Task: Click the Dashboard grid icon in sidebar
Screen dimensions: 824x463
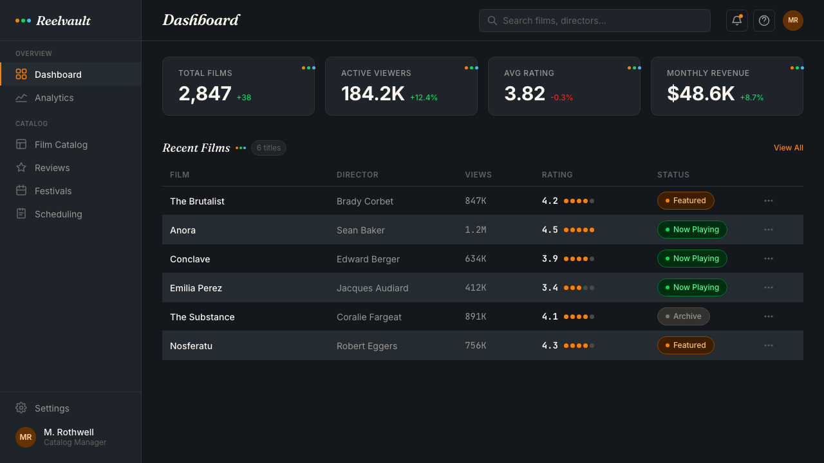Action: (21, 74)
